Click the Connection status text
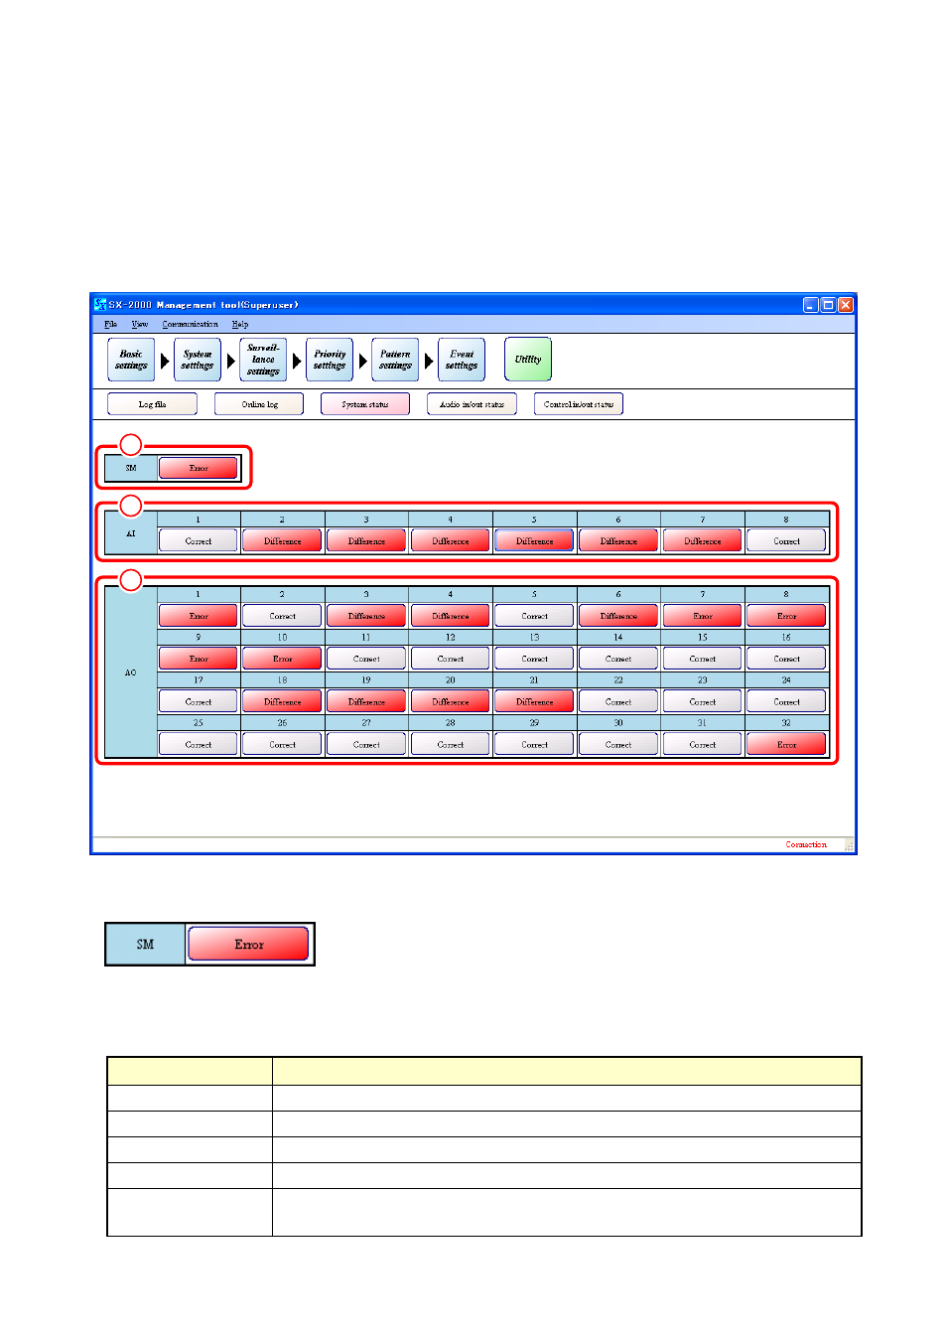Image resolution: width=947 pixels, height=1341 pixels. point(806,844)
